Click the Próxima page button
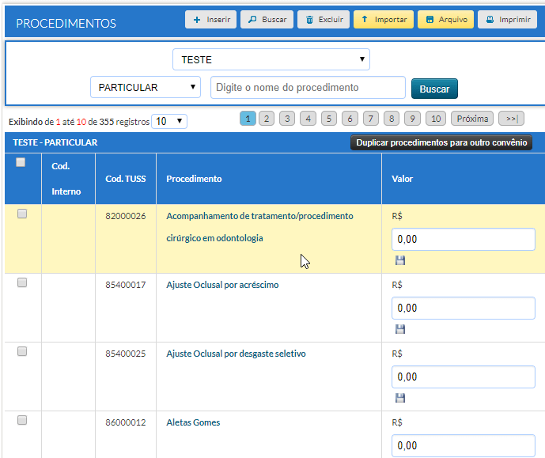 [472, 119]
